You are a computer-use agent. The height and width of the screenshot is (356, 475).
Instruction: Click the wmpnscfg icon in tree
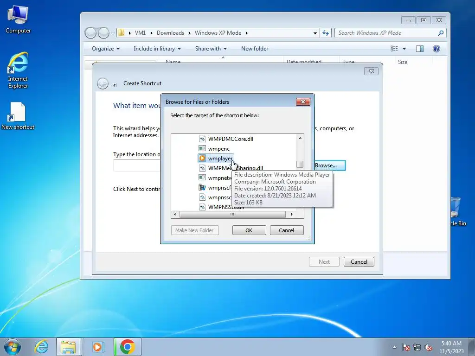coord(202,187)
